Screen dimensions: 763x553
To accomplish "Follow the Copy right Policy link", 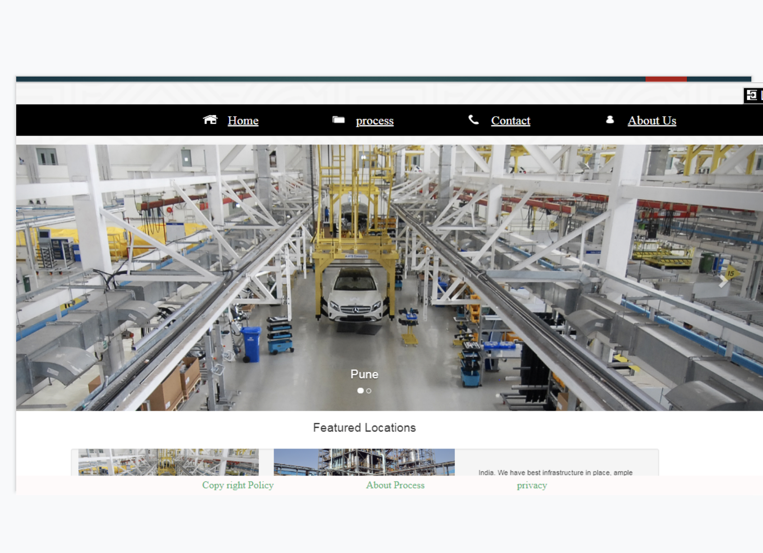I will tap(238, 485).
